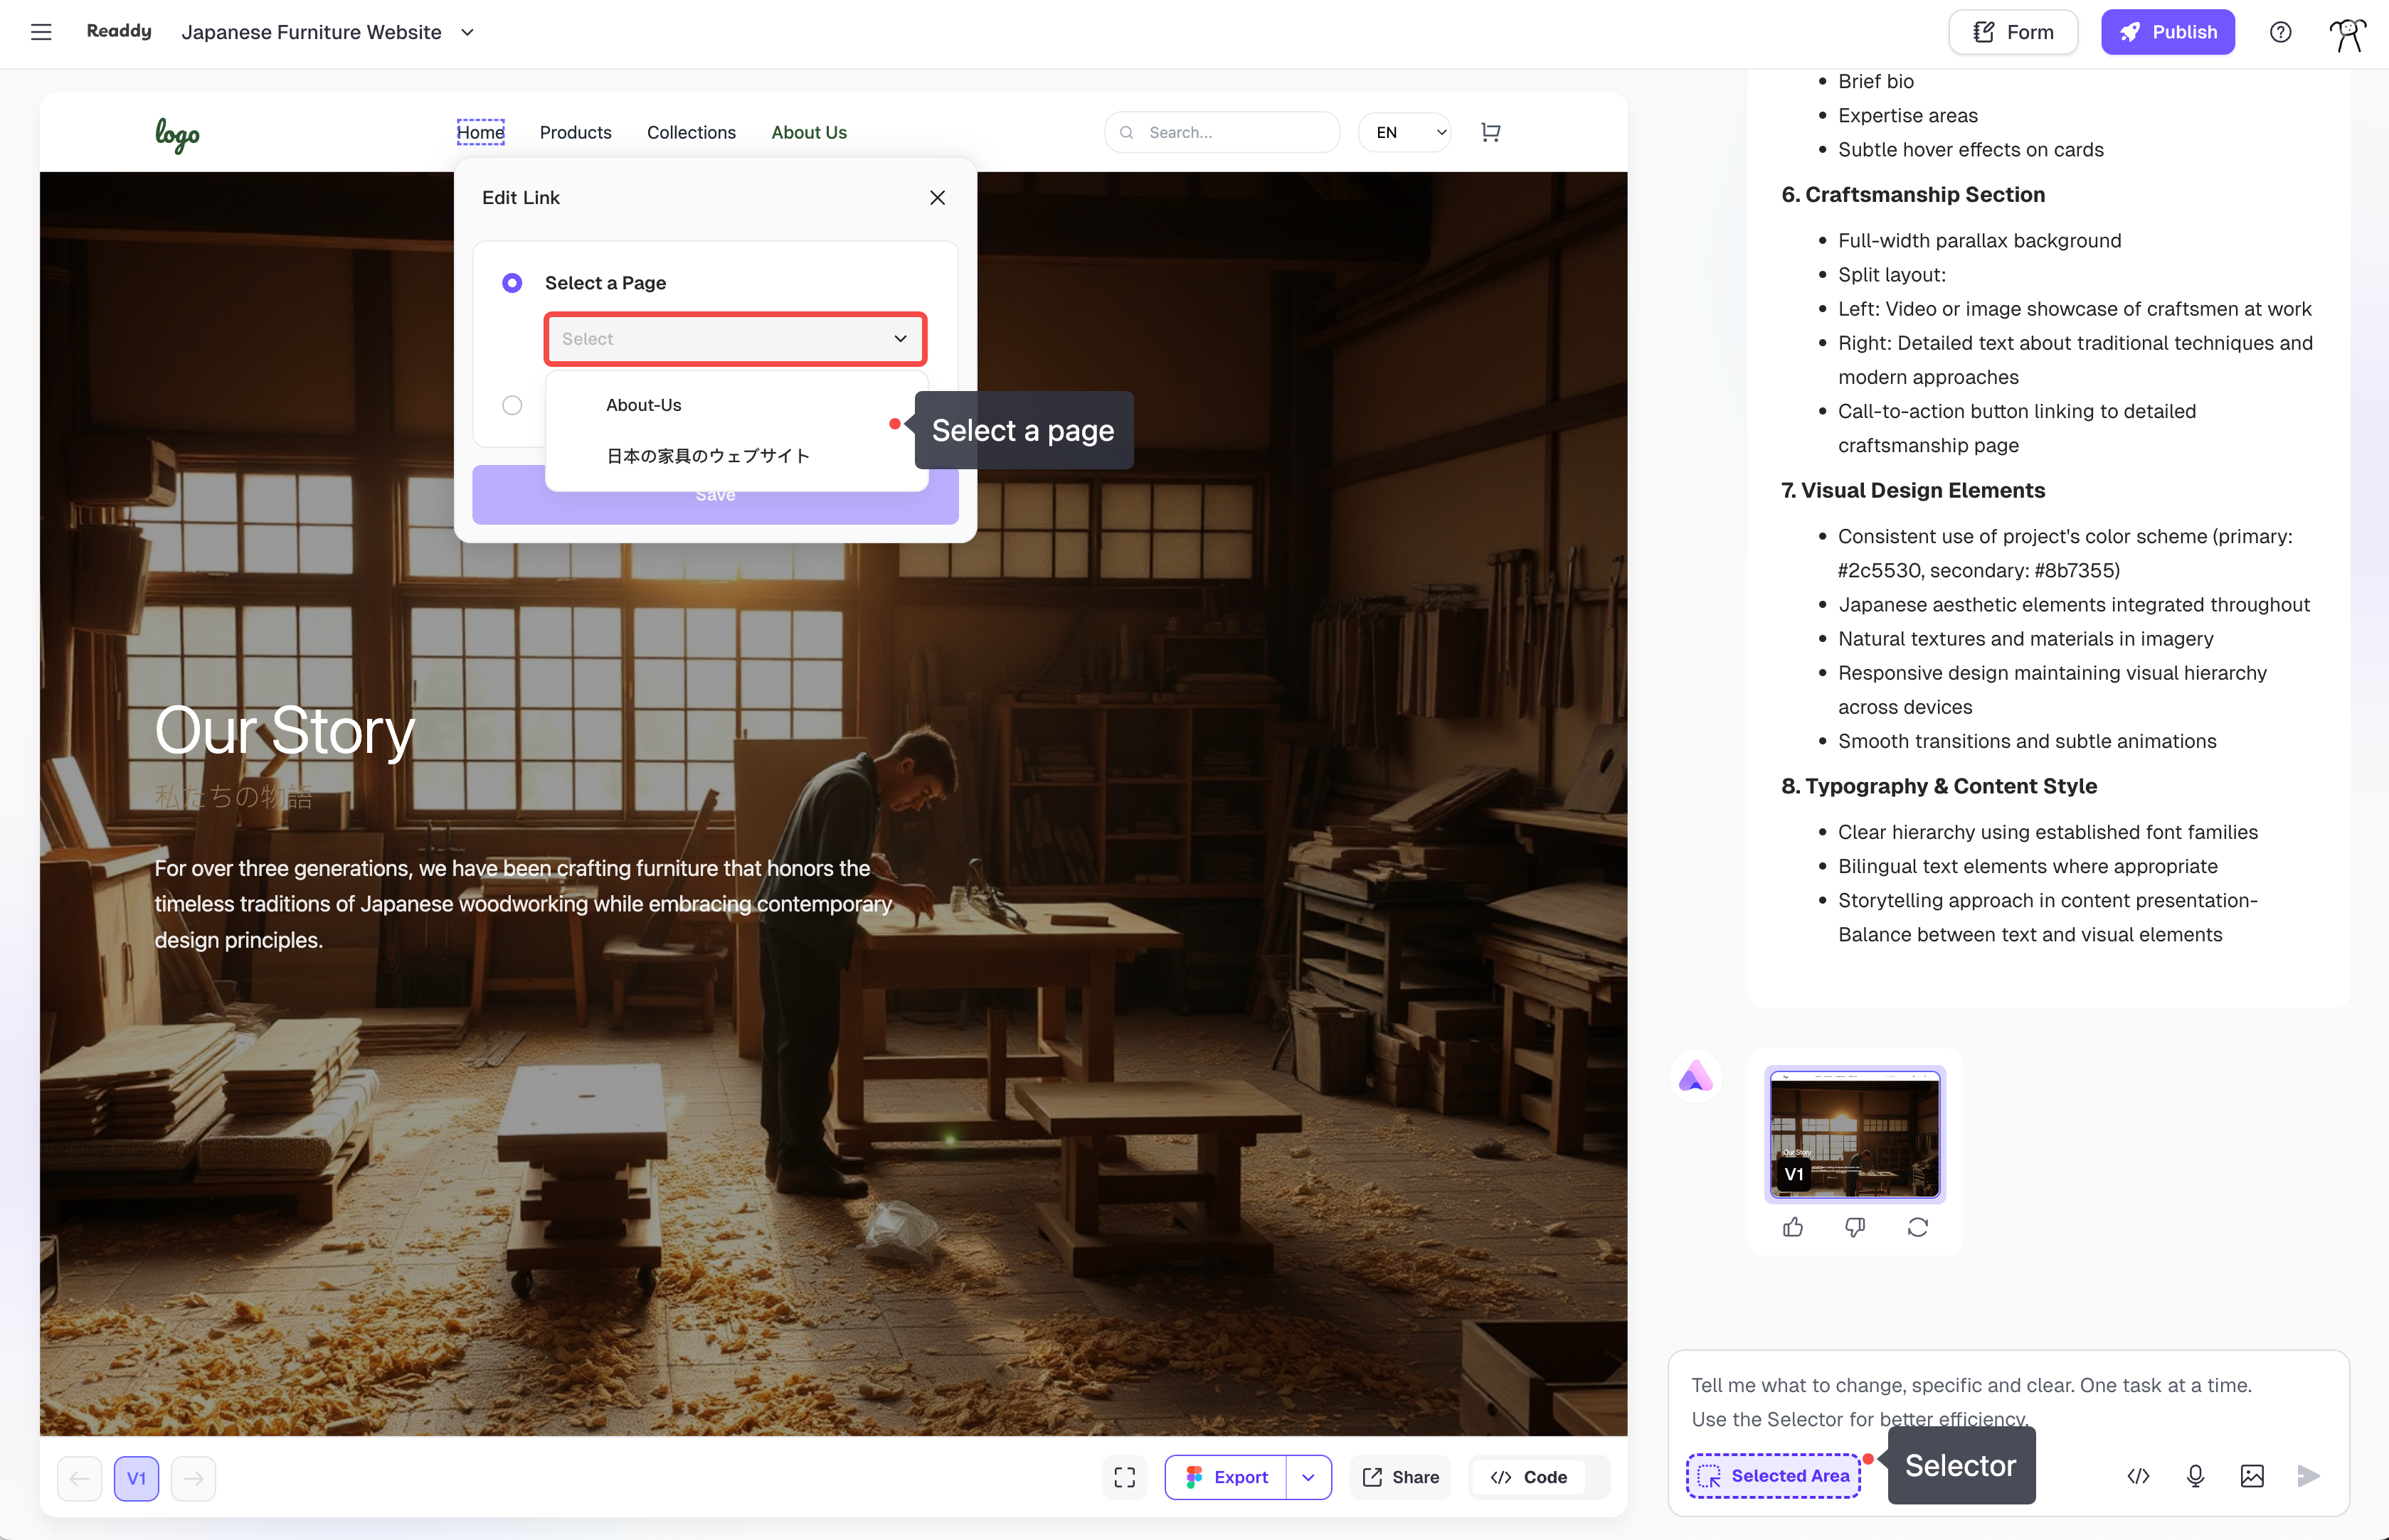The width and height of the screenshot is (2389, 1540).
Task: Open the help question mark icon
Action: tap(2280, 32)
